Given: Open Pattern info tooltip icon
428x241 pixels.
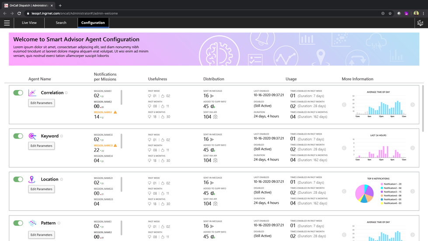Looking at the screenshot, I should pos(59,223).
